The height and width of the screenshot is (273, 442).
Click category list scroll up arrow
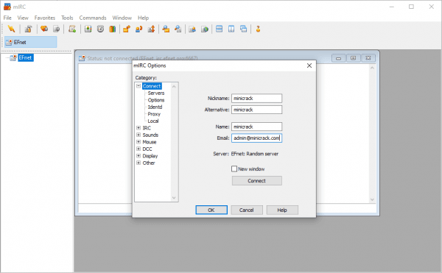point(174,86)
